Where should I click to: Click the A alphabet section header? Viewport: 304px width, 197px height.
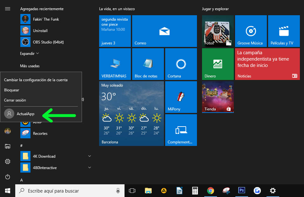[22, 180]
